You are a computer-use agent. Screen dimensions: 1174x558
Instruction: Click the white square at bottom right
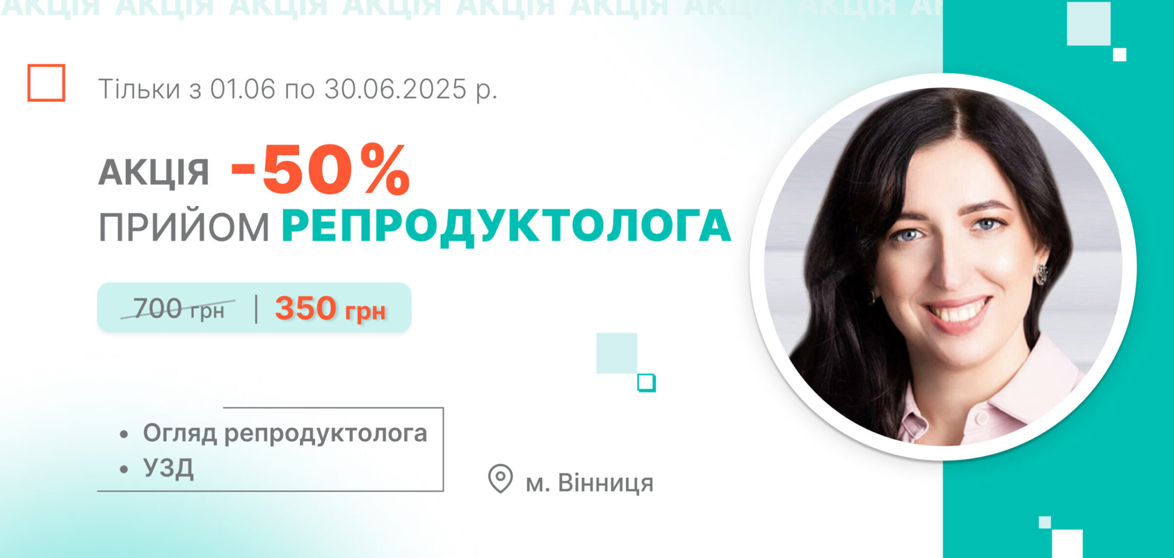(1067, 544)
